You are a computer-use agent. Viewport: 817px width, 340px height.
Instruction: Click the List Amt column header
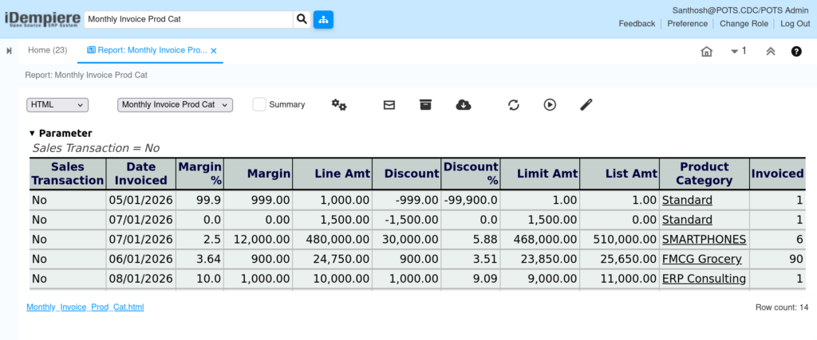(619, 174)
